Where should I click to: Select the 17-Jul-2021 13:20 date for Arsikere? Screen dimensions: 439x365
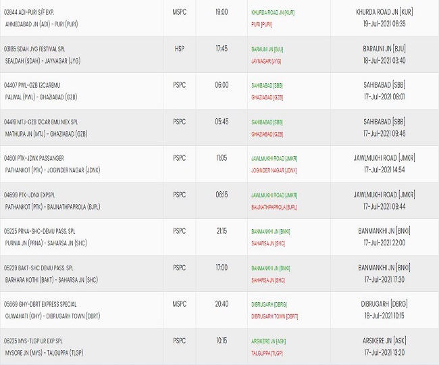pyautogui.click(x=384, y=353)
